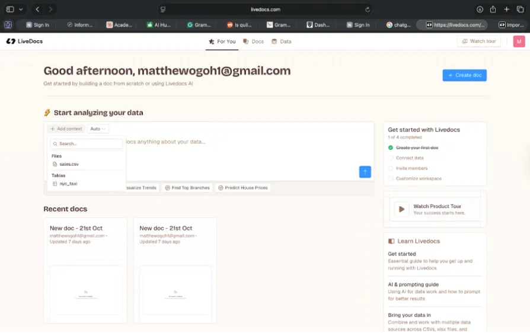This screenshot has height=333, width=530.
Task: Open the user avatar M icon
Action: coord(519,41)
